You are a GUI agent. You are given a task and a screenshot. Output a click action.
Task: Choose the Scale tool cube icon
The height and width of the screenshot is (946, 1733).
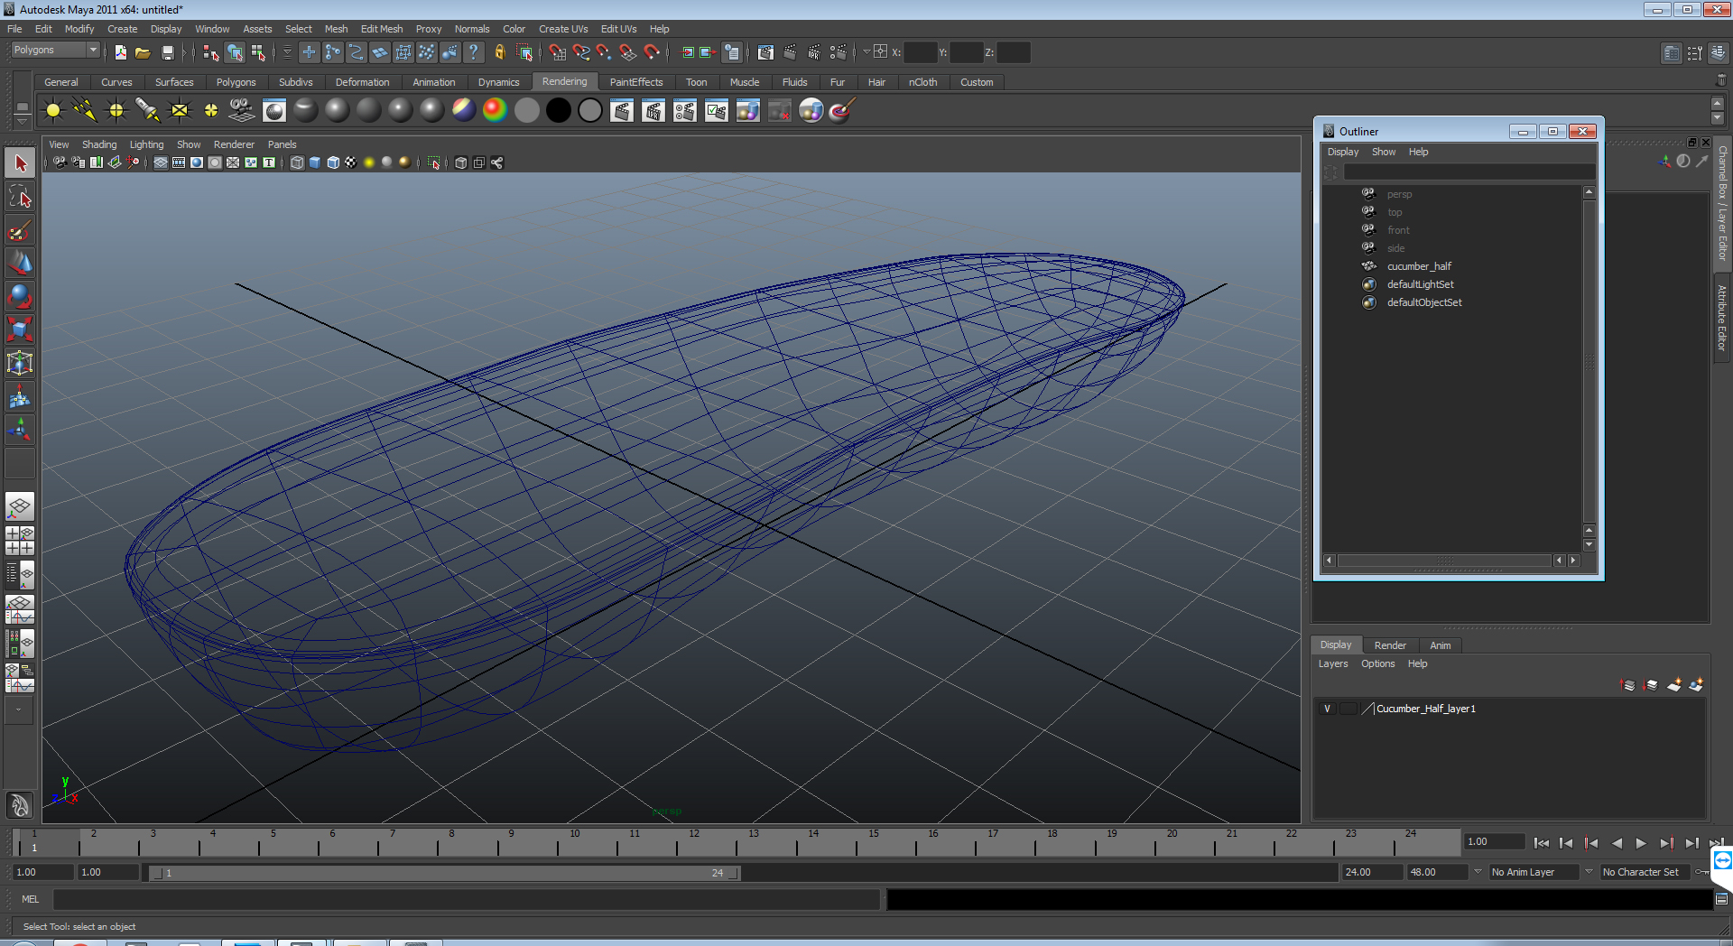(20, 329)
